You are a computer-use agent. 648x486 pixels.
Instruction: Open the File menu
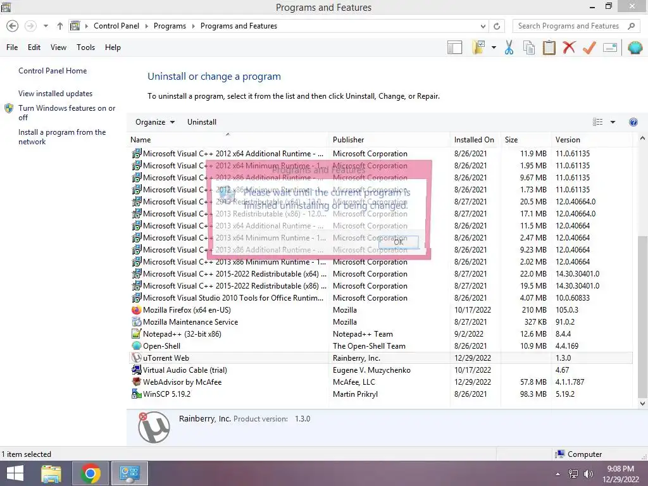[x=12, y=47]
